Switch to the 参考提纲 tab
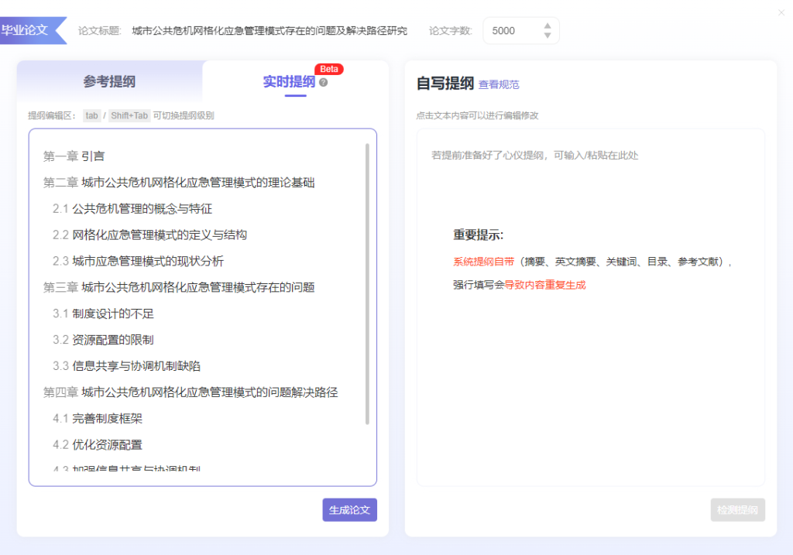This screenshot has height=555, width=793. pyautogui.click(x=109, y=81)
